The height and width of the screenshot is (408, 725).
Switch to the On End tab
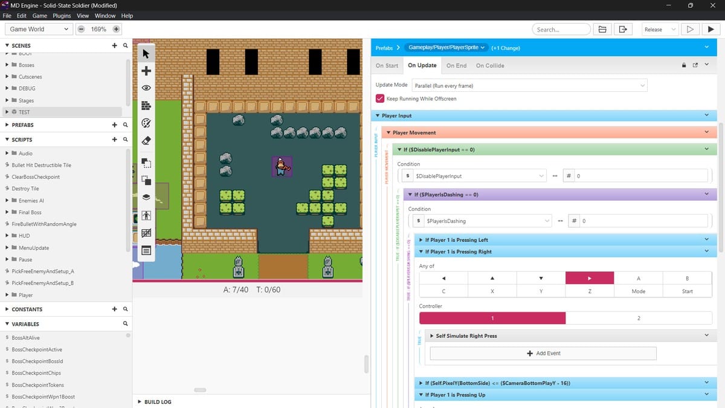[x=457, y=65]
